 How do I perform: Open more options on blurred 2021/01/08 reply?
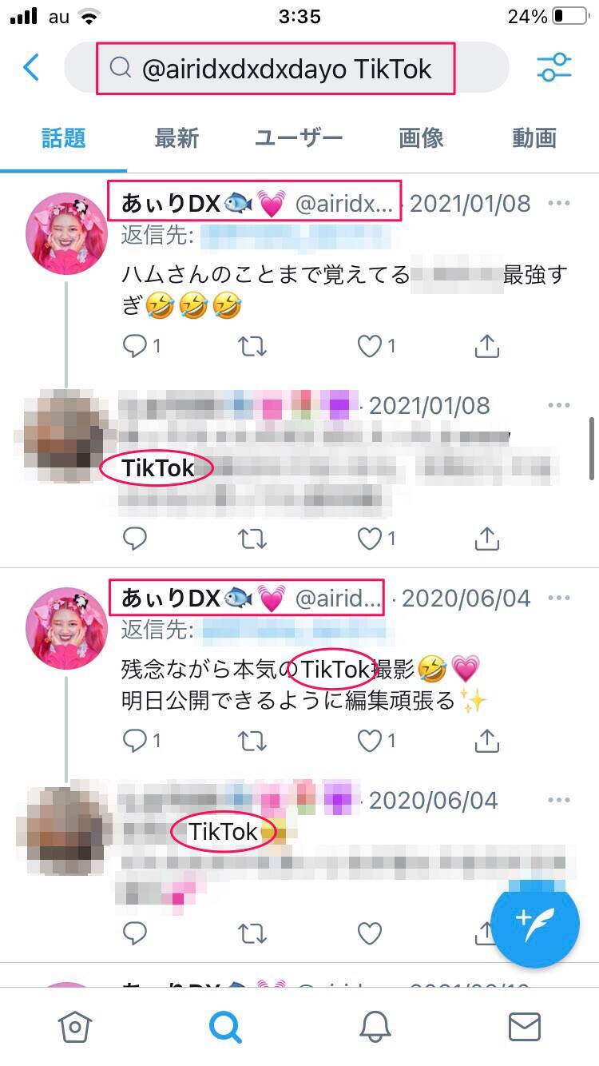tap(559, 405)
